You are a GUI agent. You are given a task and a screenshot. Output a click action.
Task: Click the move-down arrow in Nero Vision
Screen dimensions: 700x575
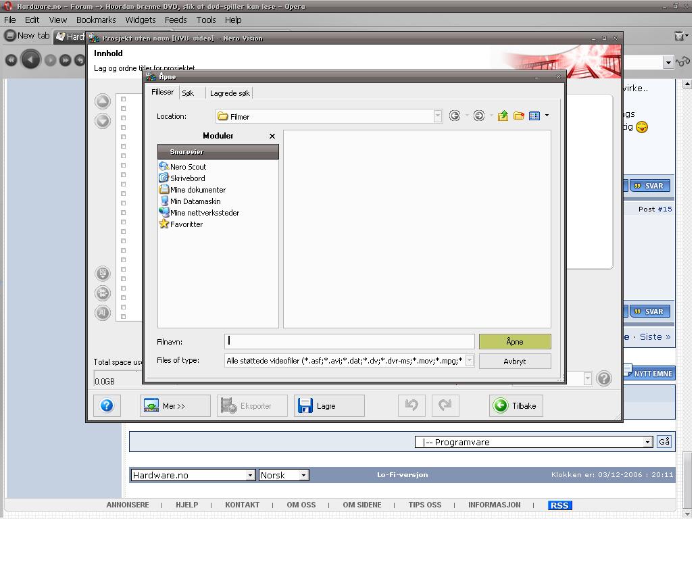click(x=103, y=120)
